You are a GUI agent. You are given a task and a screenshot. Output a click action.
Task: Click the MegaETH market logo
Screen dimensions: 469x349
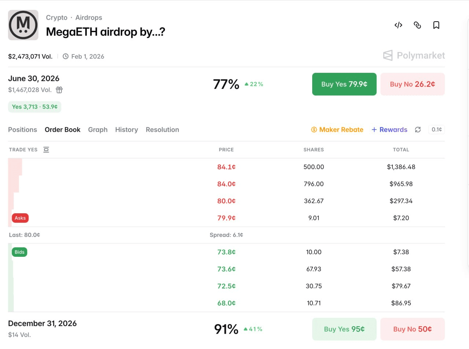[23, 25]
